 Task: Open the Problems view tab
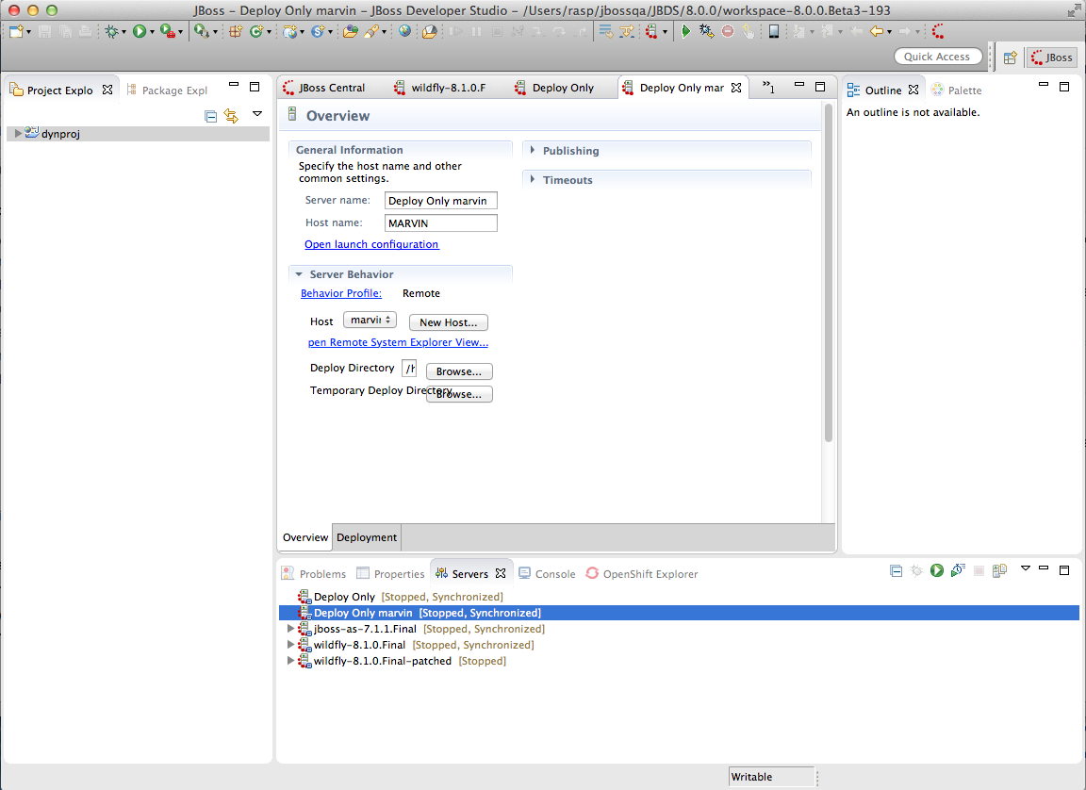pyautogui.click(x=314, y=573)
